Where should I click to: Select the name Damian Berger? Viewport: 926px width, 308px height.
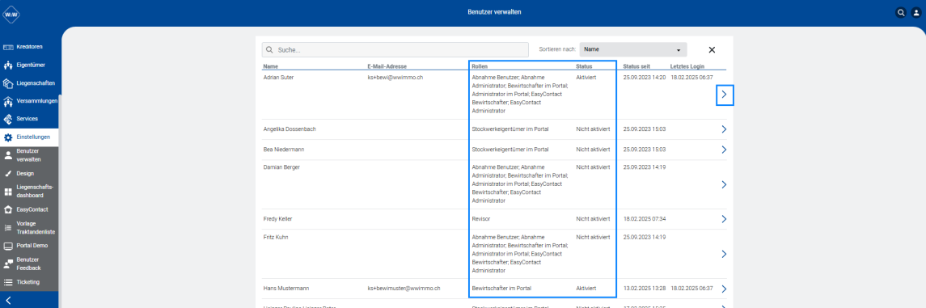pyautogui.click(x=281, y=167)
